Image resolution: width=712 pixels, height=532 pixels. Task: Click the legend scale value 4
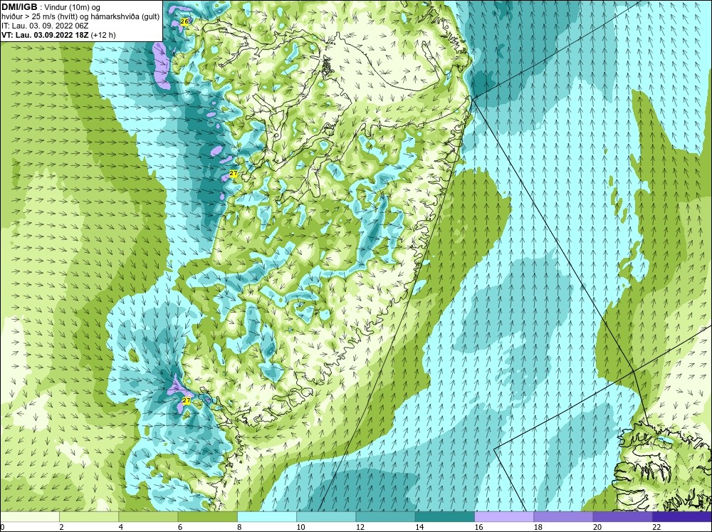121,527
